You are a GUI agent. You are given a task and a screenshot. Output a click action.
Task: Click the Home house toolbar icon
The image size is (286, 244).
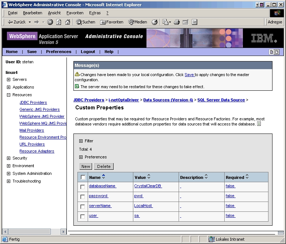68,22
